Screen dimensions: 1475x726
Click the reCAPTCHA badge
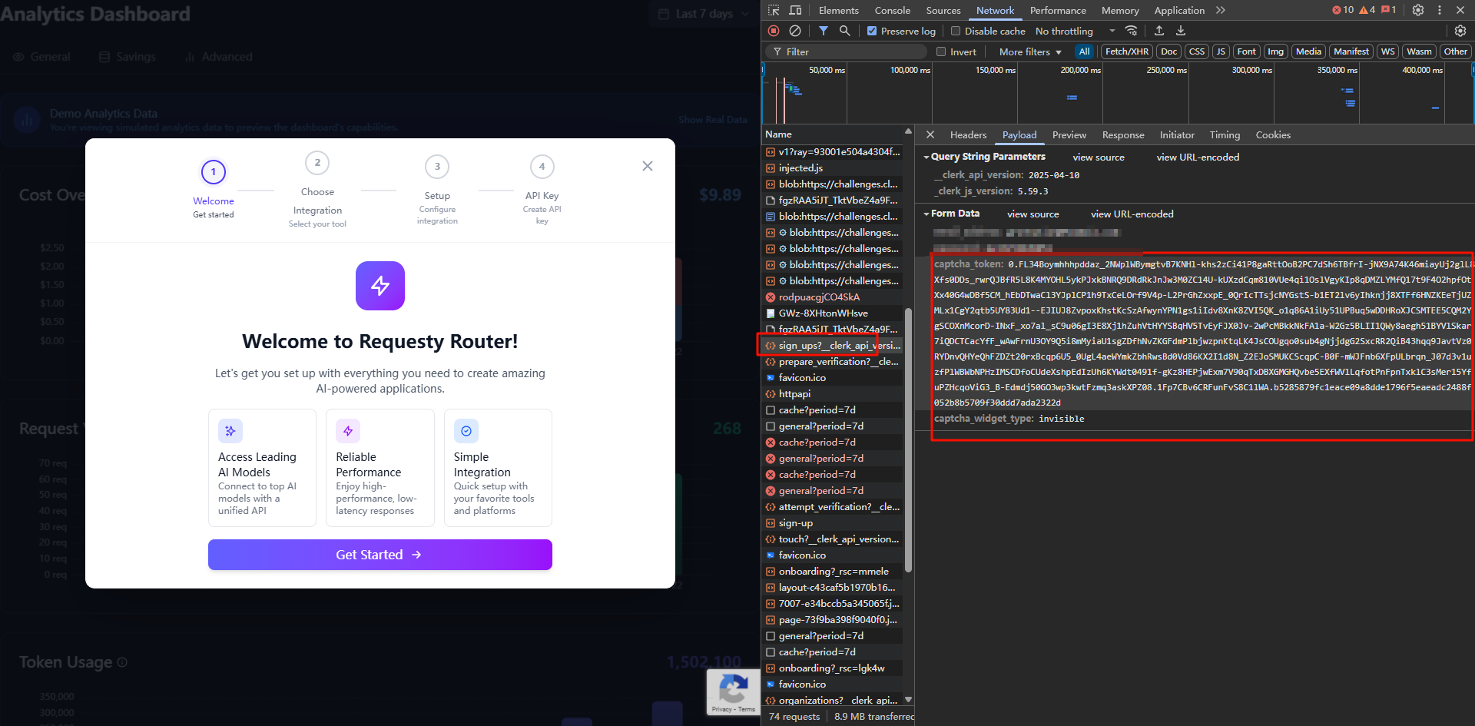pos(734,692)
